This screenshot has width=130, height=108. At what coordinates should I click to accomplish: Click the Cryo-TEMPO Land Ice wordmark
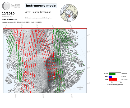15,6
